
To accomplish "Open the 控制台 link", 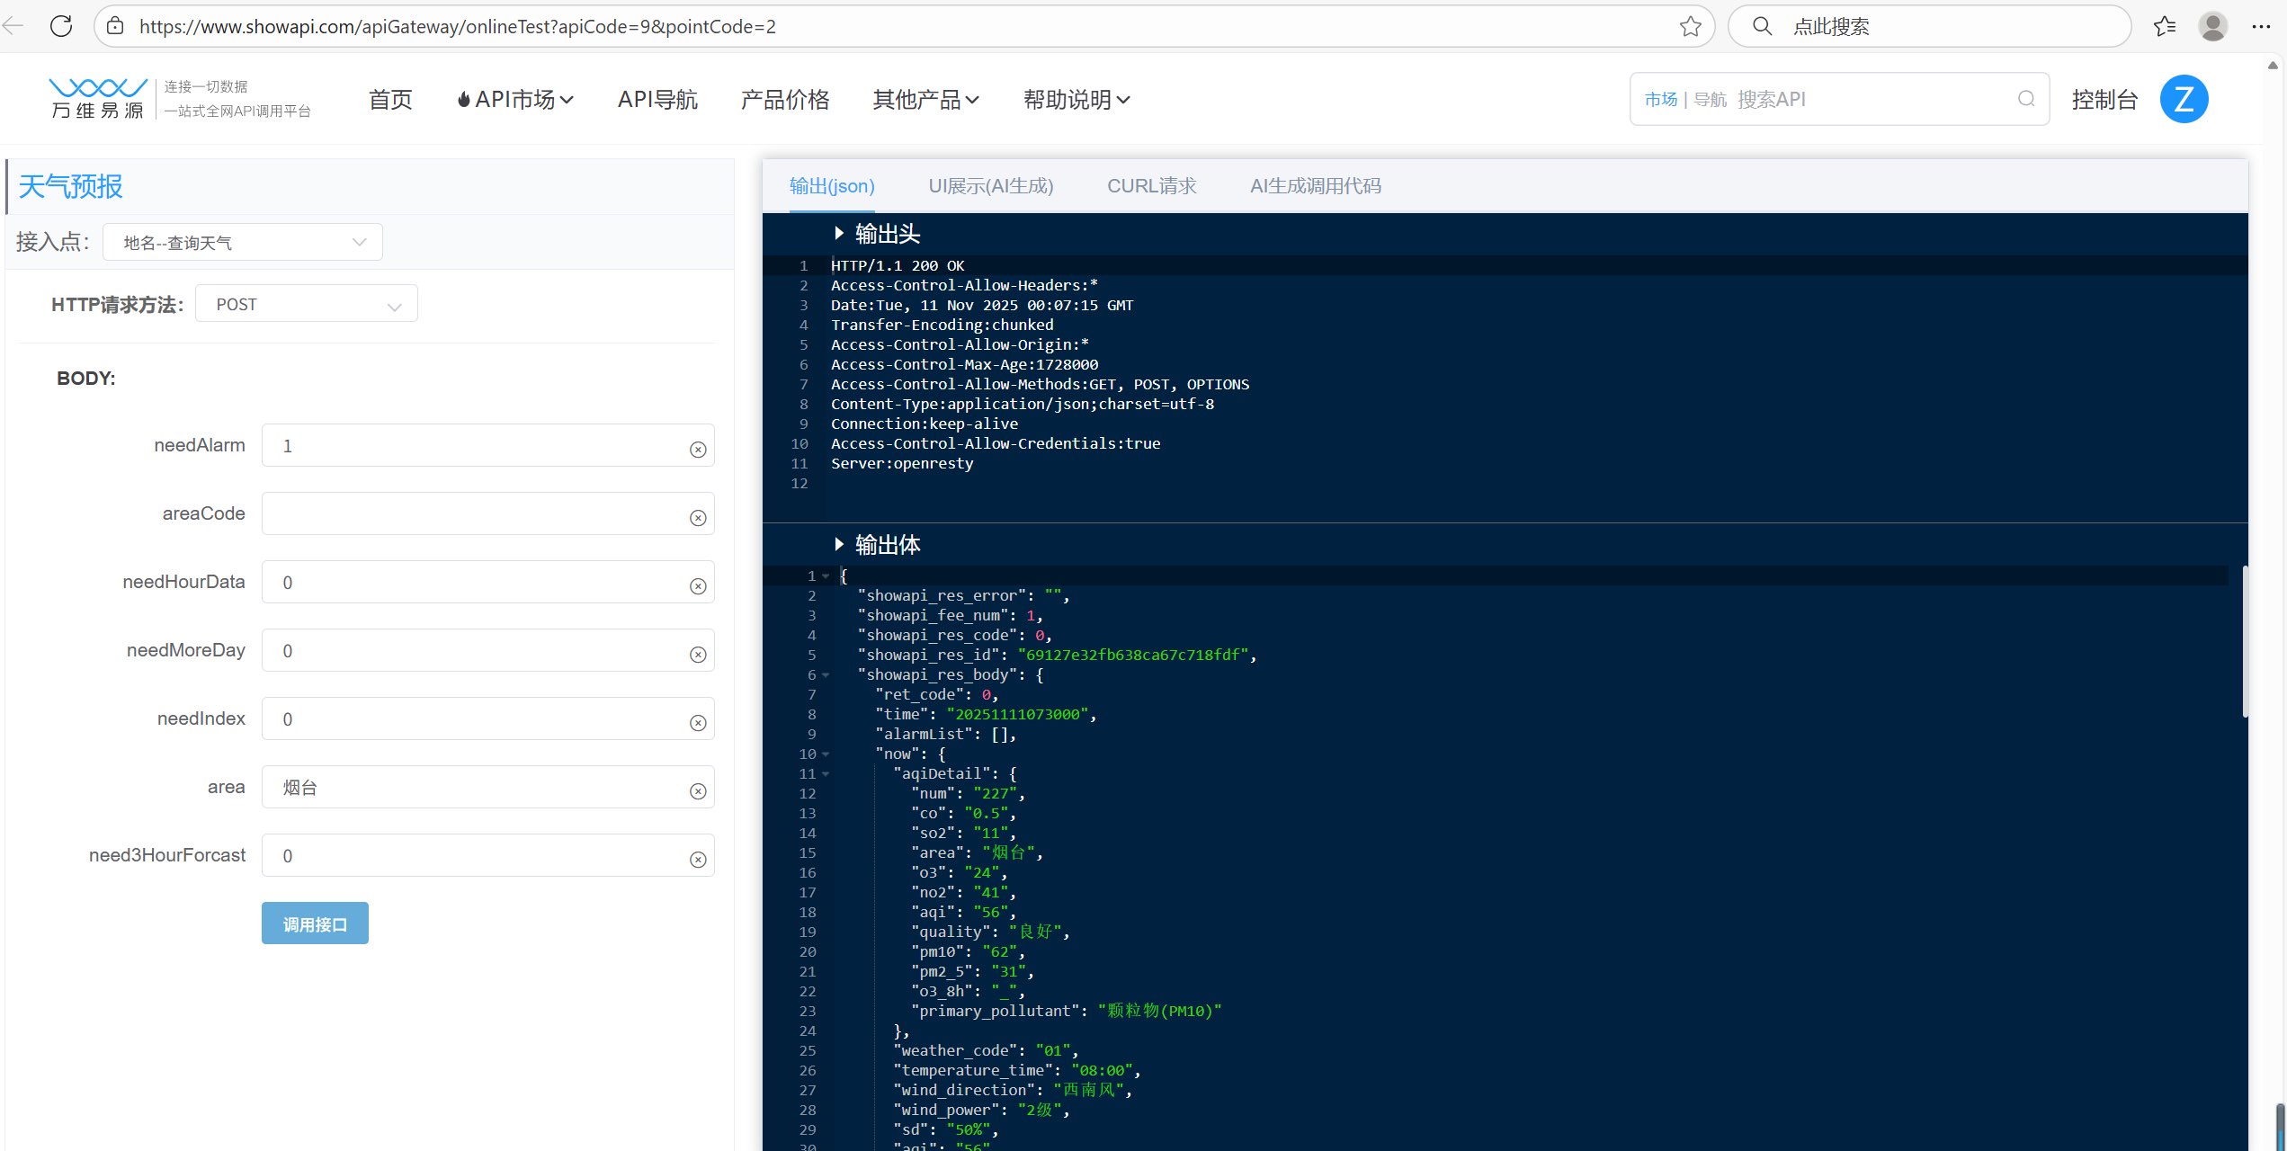I will (2104, 100).
